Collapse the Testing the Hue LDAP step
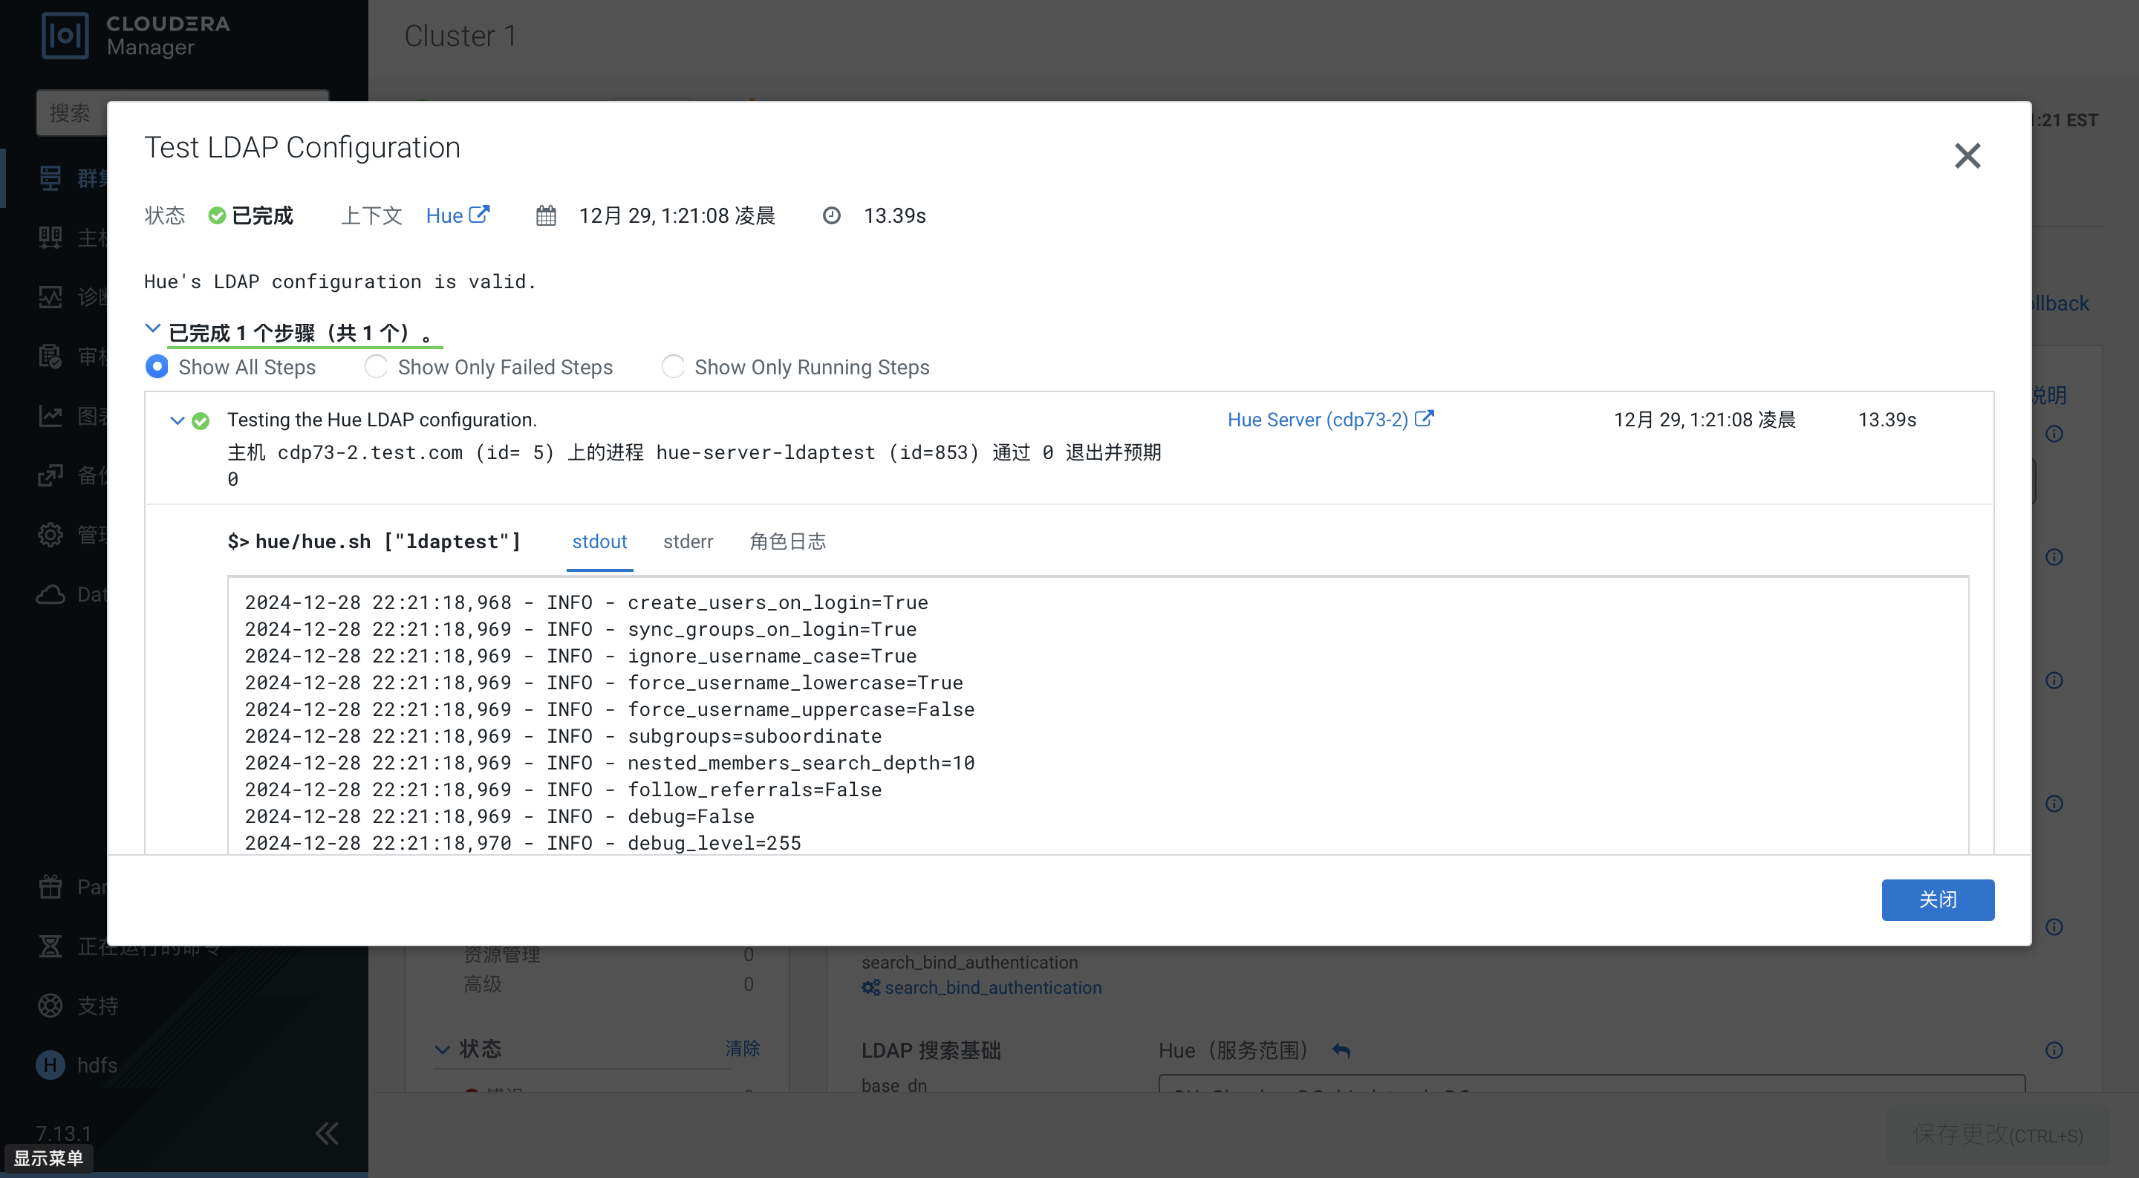2139x1178 pixels. pos(178,420)
